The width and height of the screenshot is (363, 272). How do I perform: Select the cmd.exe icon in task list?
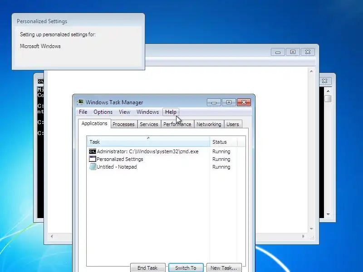[93, 151]
